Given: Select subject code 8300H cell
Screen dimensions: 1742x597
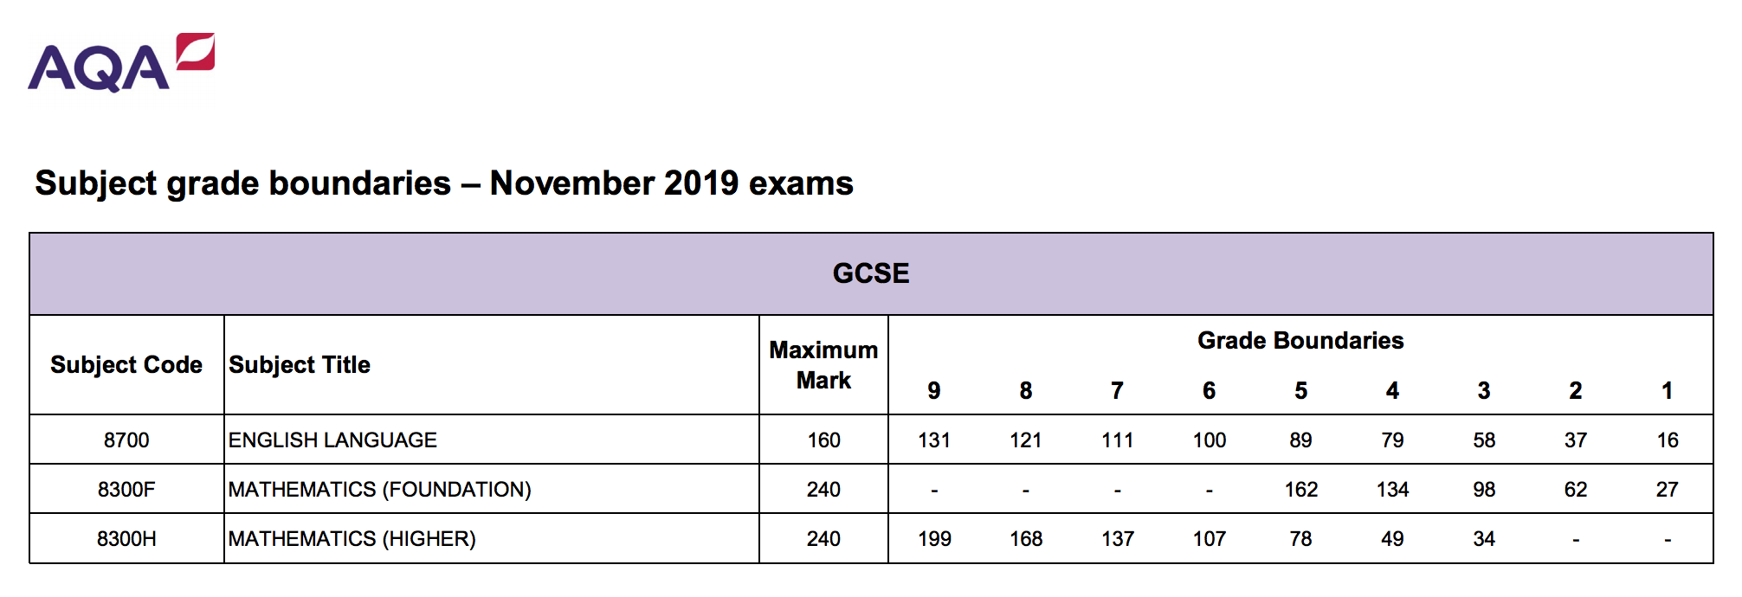Looking at the screenshot, I should coord(126,539).
